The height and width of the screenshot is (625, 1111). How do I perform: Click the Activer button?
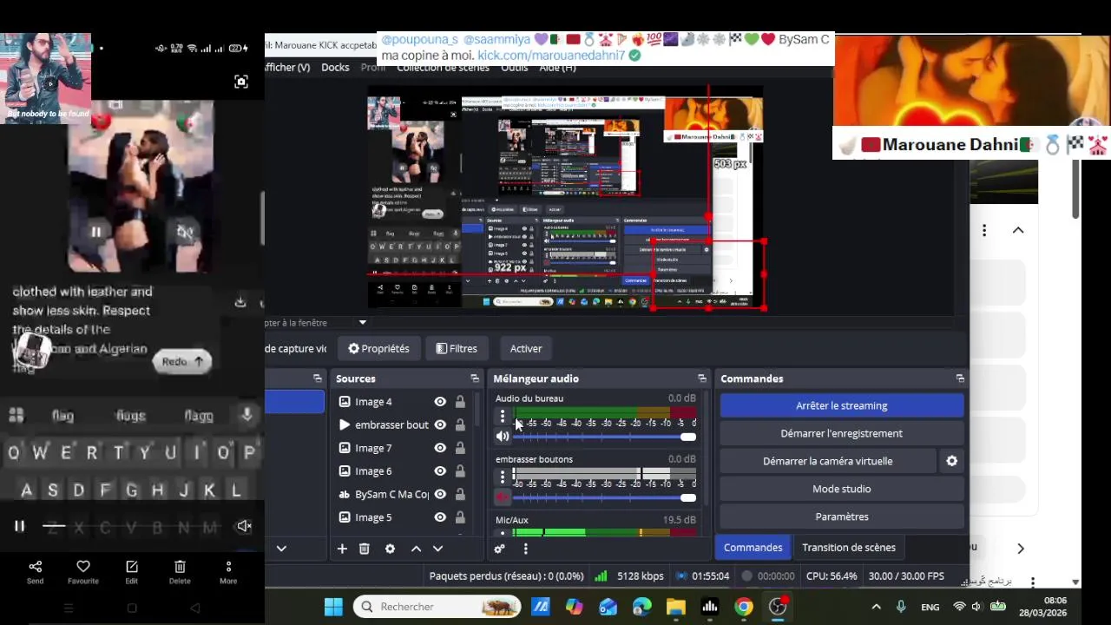526,348
